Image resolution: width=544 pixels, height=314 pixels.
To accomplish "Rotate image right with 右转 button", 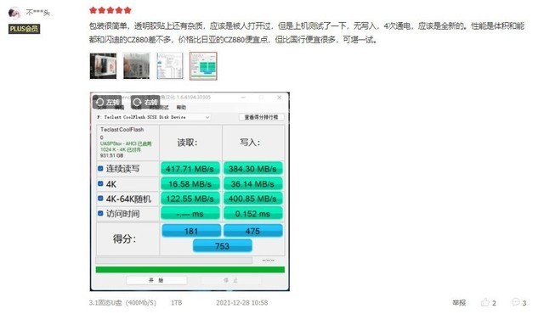I will 145,102.
